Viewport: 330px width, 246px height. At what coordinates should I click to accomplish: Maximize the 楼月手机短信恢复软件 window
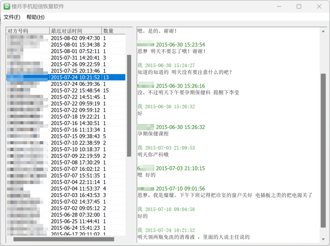click(299, 6)
